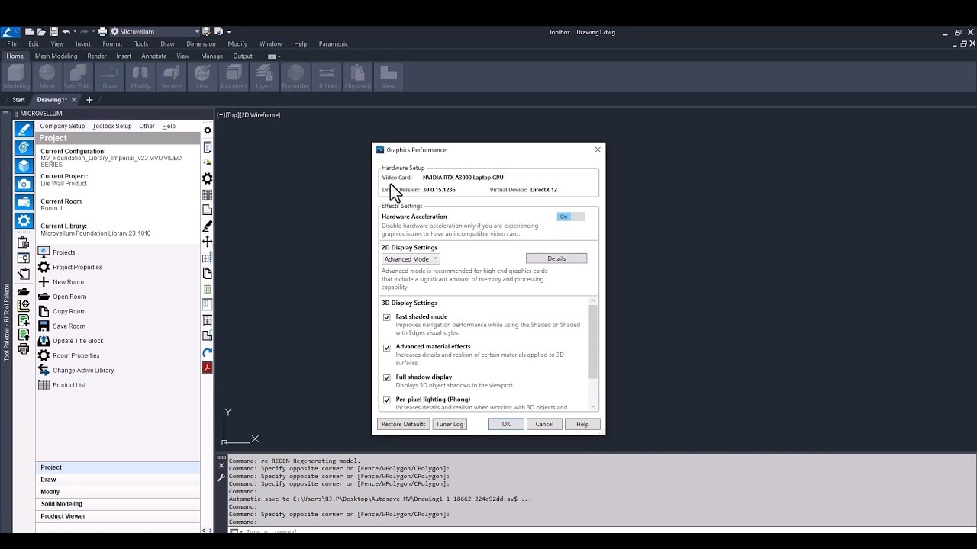Open the Layers ribbon panel
977x549 pixels.
point(264,76)
